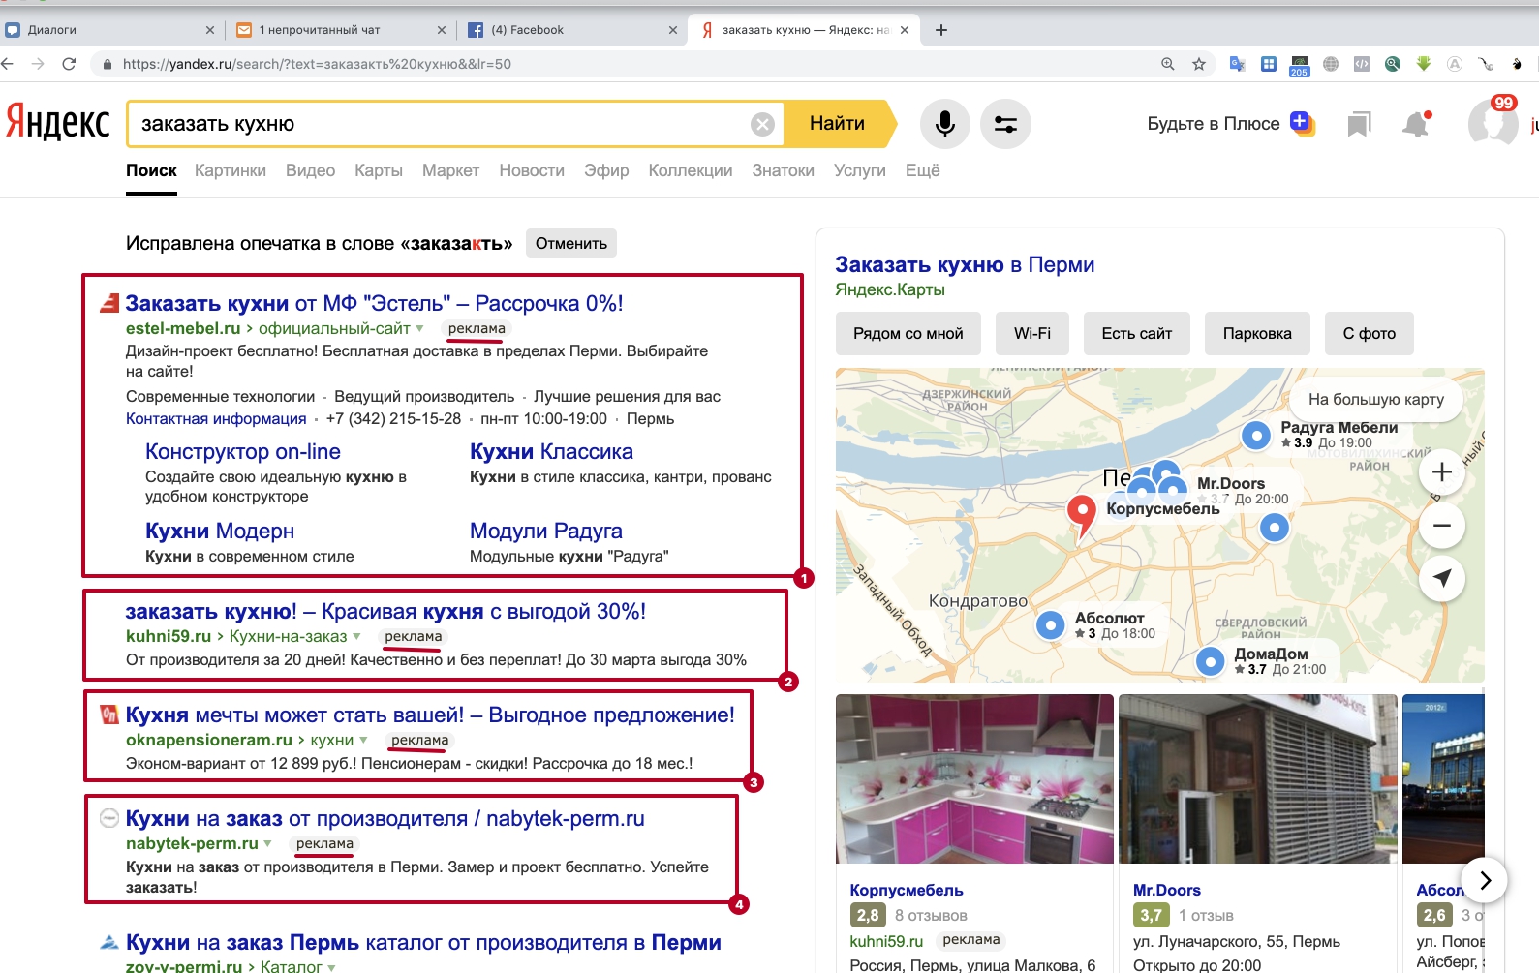Bookmark this page with star icon
The width and height of the screenshot is (1539, 973).
1199,64
